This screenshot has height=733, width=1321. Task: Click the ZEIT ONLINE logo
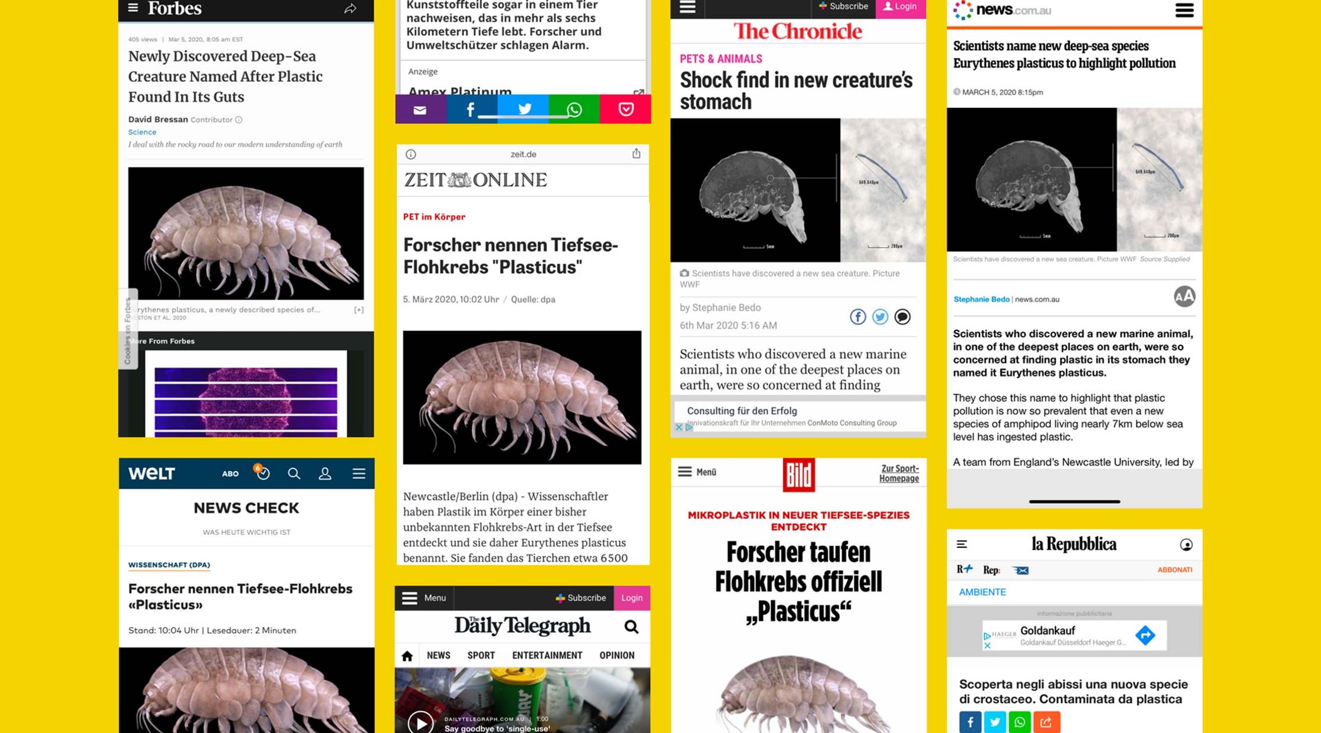point(475,180)
